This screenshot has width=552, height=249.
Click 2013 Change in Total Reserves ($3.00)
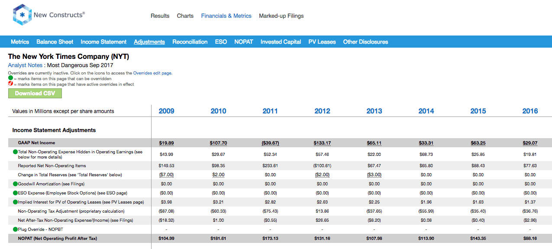pos(374,175)
